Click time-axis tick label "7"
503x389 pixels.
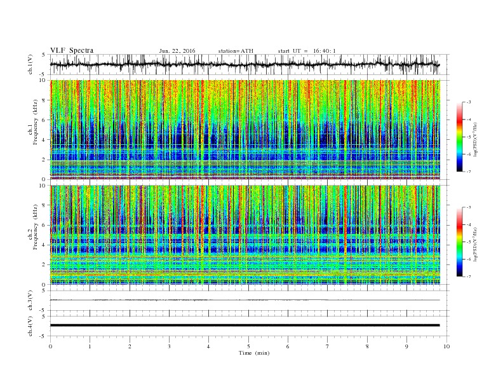tap(328, 346)
